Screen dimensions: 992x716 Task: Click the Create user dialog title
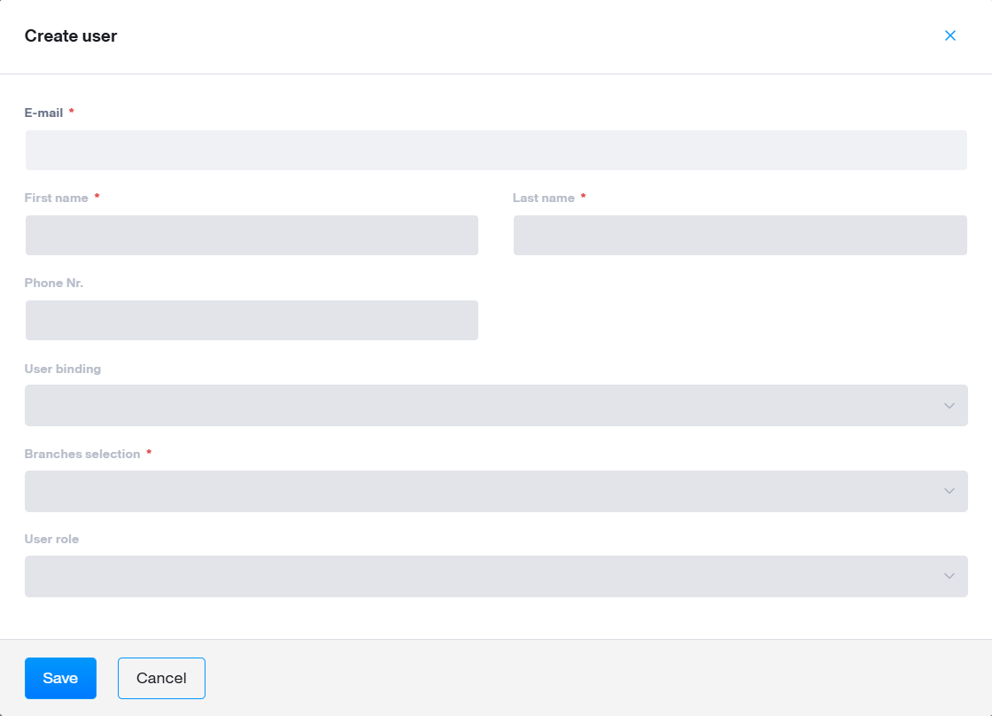(71, 36)
